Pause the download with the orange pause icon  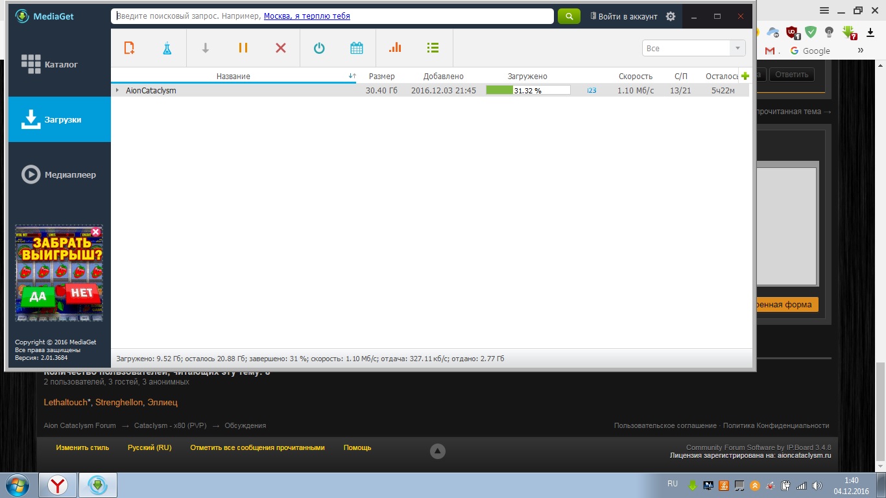coord(243,47)
